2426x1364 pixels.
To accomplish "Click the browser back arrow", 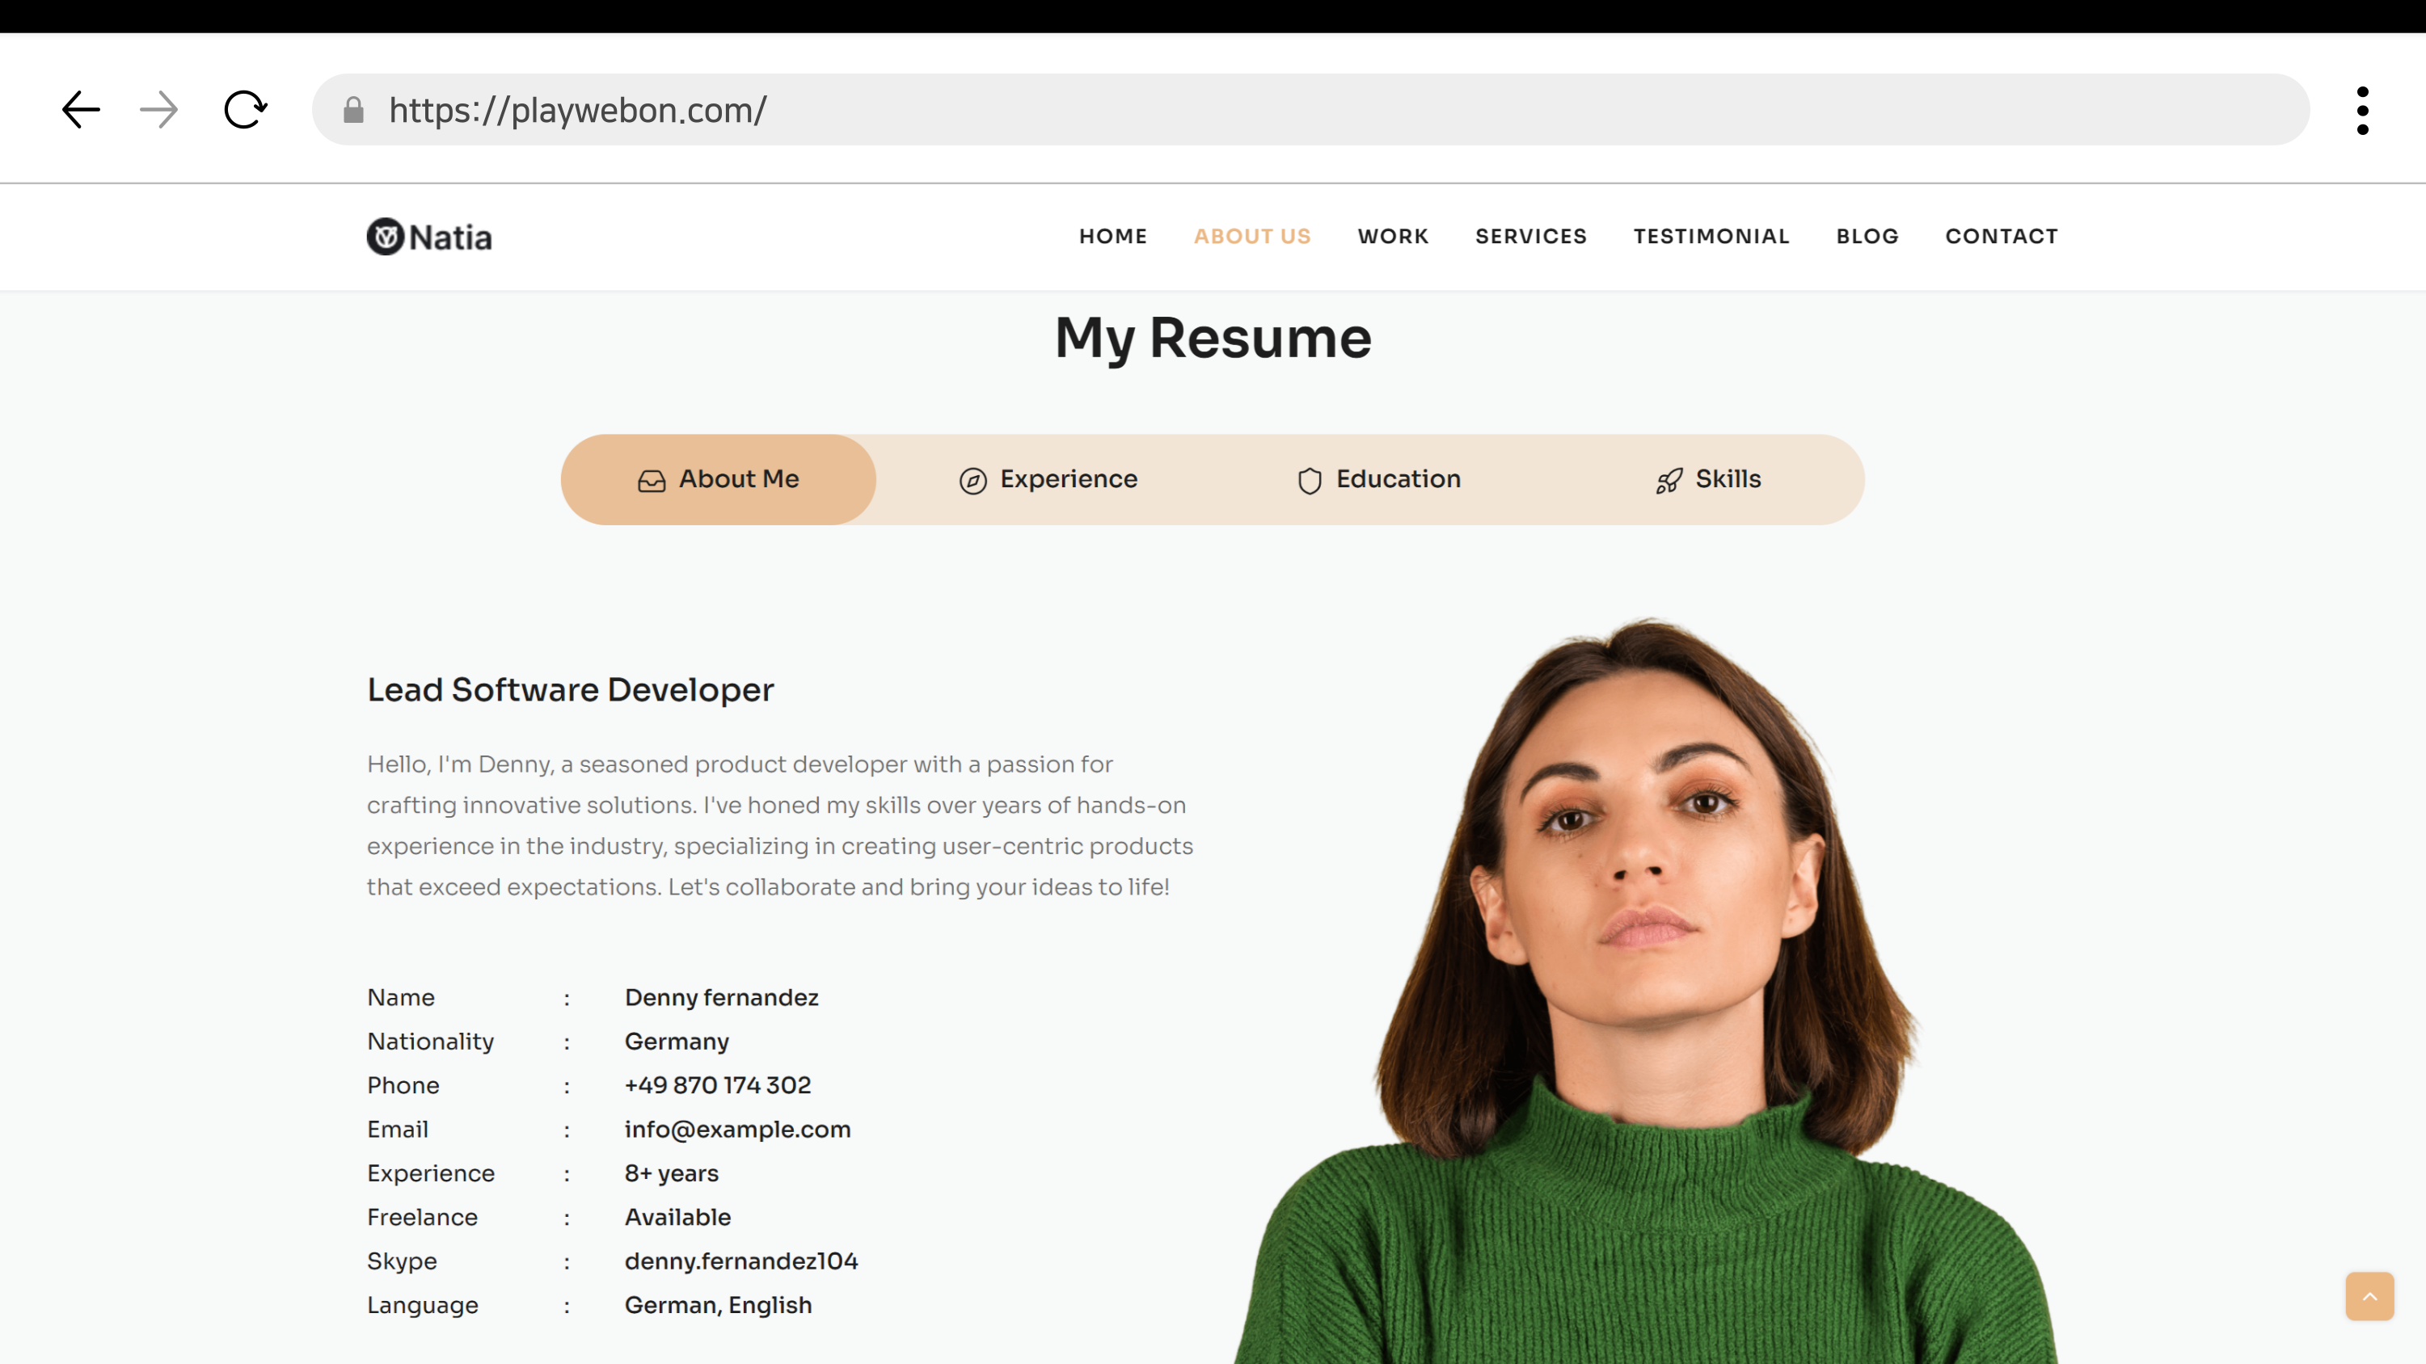I will (x=81, y=110).
